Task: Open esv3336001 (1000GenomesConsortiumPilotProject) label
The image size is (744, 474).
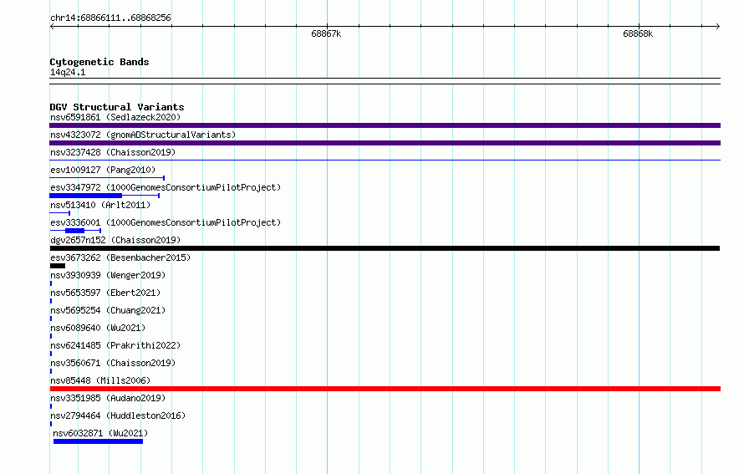Action: tap(166, 222)
